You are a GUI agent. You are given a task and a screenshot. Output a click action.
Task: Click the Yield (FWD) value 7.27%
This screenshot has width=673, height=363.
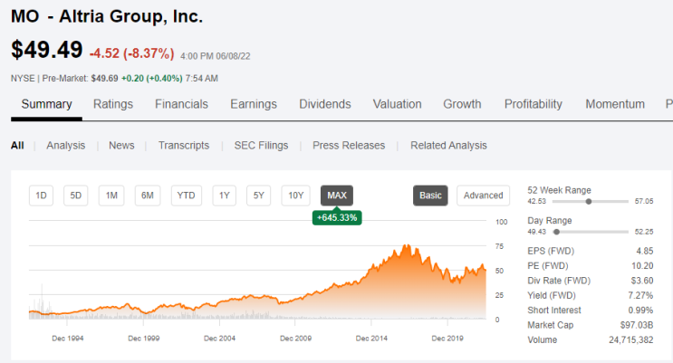[x=640, y=295]
